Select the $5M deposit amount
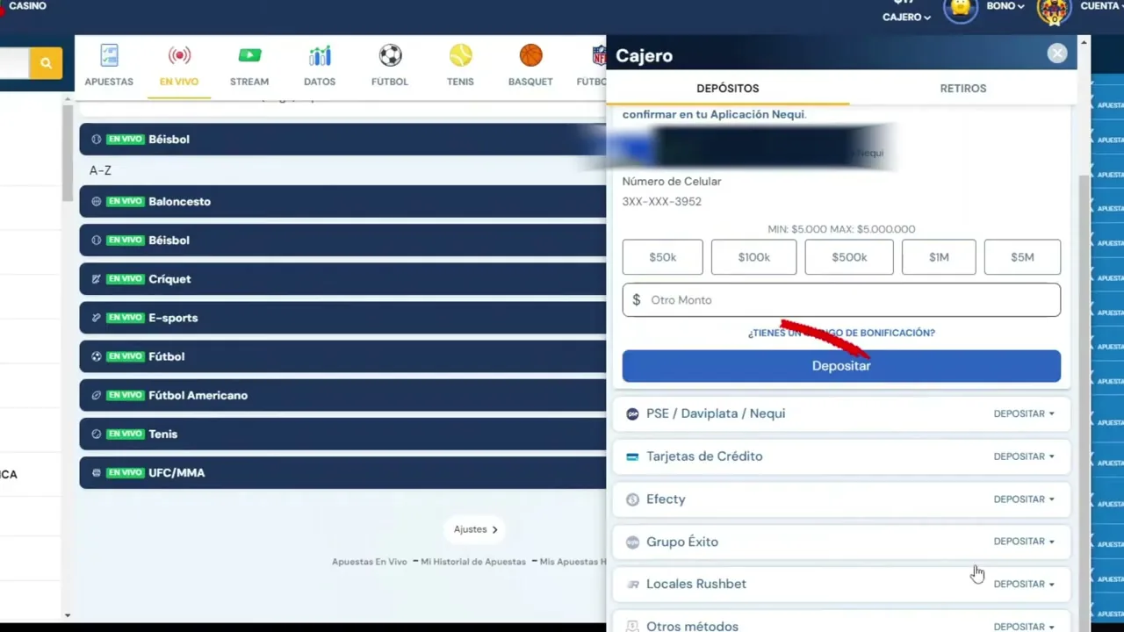The height and width of the screenshot is (632, 1124). click(1022, 257)
